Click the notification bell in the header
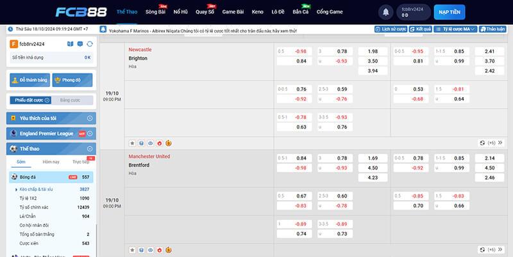 [385, 12]
